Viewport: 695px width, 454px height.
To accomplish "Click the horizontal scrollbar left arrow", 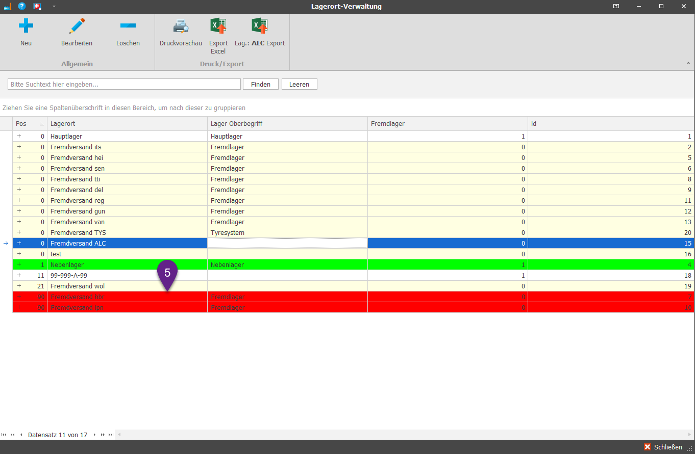I will point(119,435).
